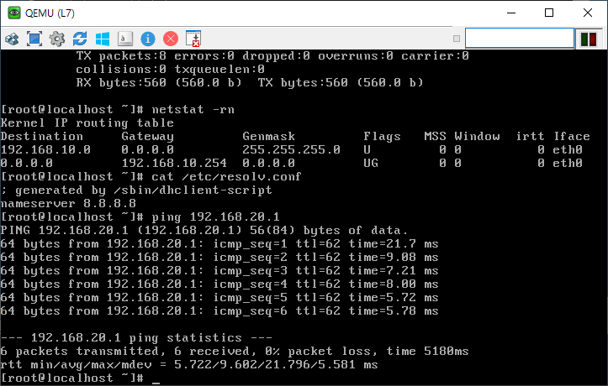Click the blue refresh arrows icon

point(80,39)
